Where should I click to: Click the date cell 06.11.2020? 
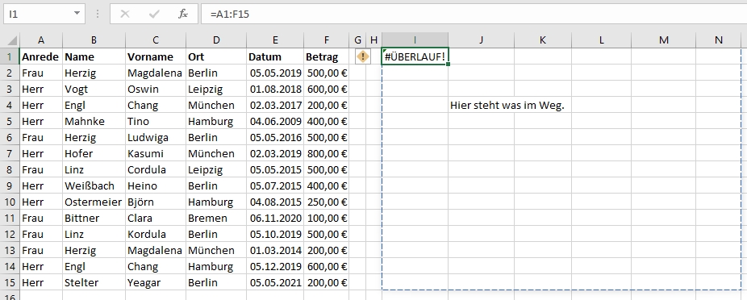click(x=275, y=218)
